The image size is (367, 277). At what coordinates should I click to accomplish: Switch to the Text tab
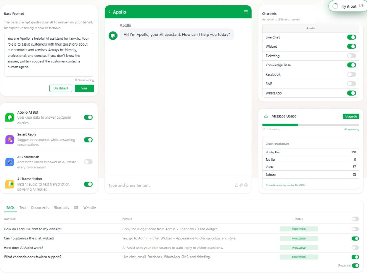[x=23, y=207]
